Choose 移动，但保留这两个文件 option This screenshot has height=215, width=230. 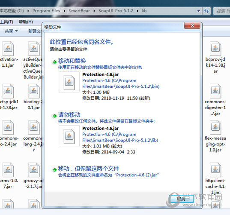[x=89, y=169]
